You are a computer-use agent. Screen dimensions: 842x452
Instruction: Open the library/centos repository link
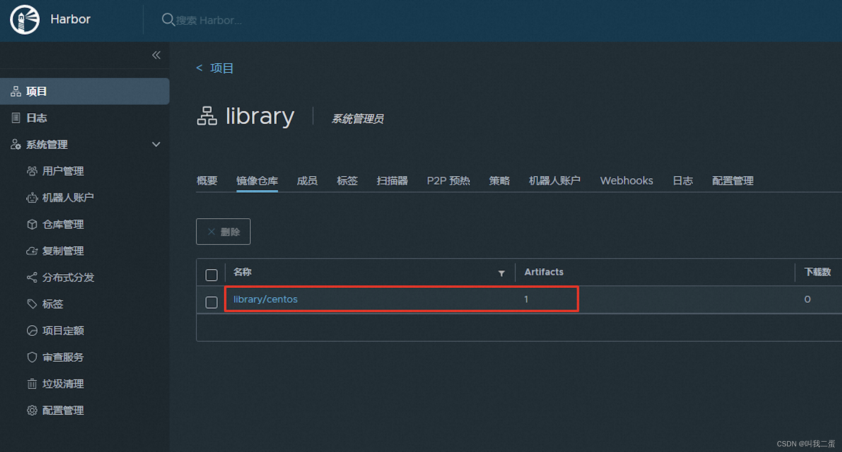click(266, 299)
